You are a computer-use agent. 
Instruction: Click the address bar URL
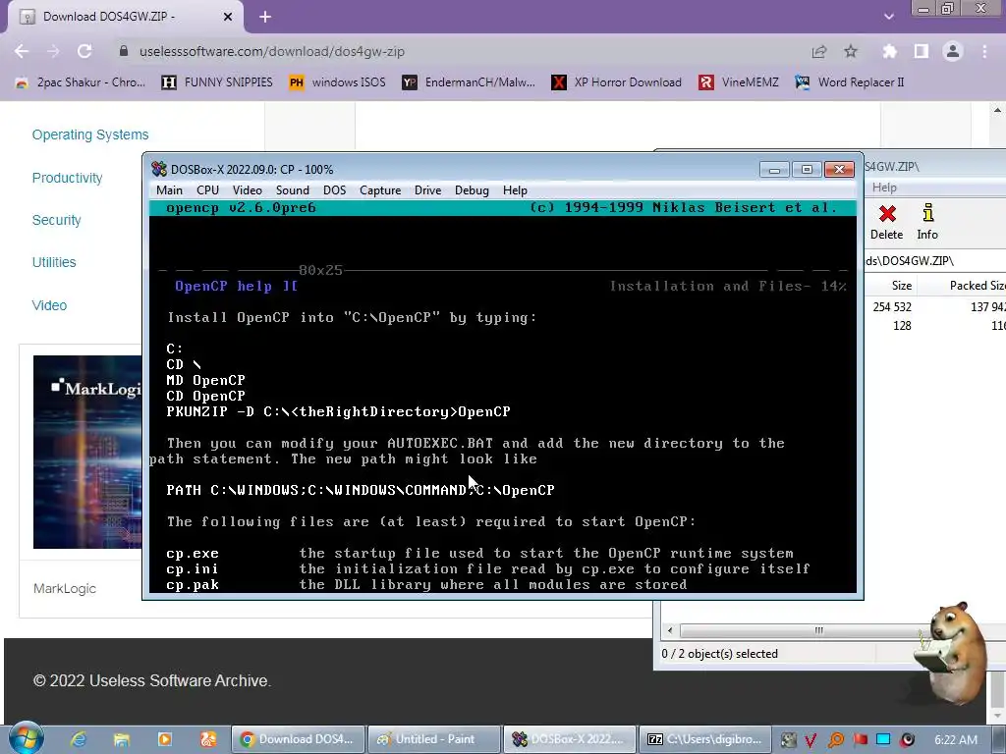coord(272,51)
